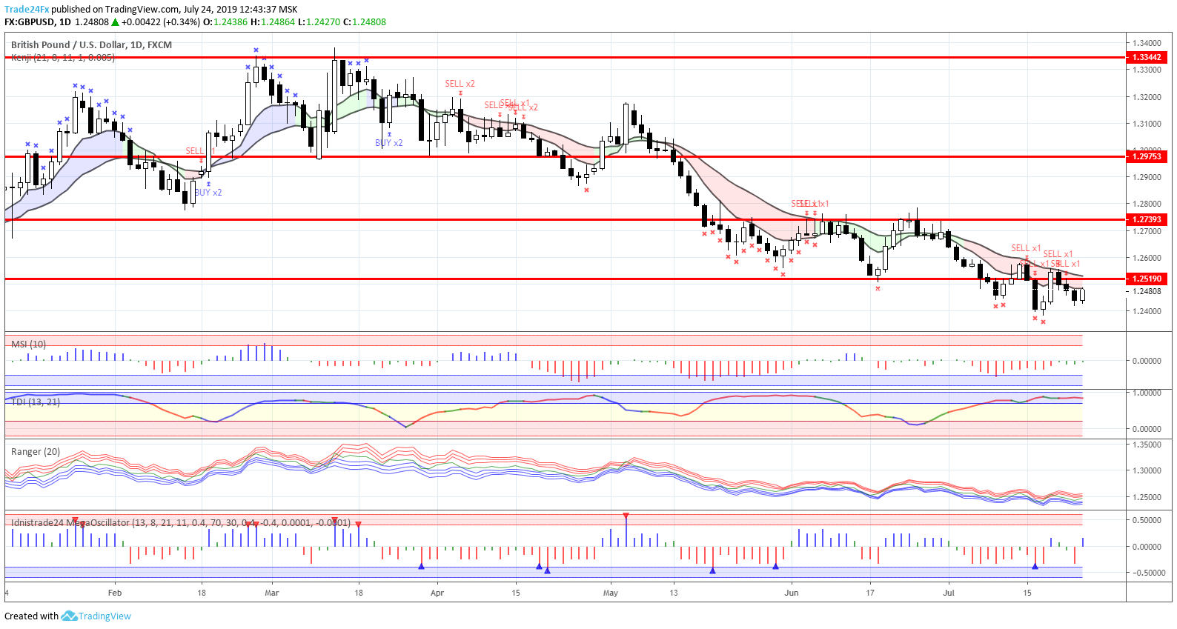The image size is (1177, 629).
Task: Click the Ranger (20) indicator label
Action: [36, 451]
